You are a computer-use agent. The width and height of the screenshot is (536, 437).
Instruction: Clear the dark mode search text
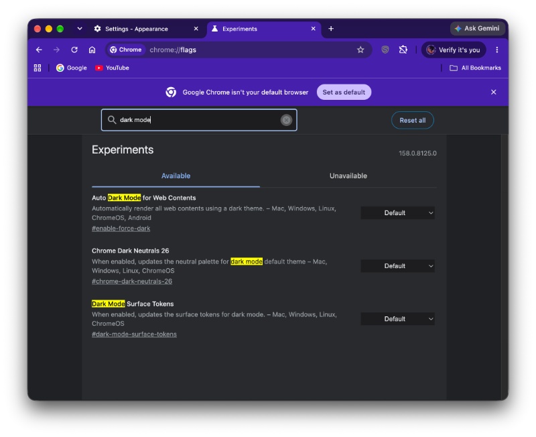tap(286, 120)
